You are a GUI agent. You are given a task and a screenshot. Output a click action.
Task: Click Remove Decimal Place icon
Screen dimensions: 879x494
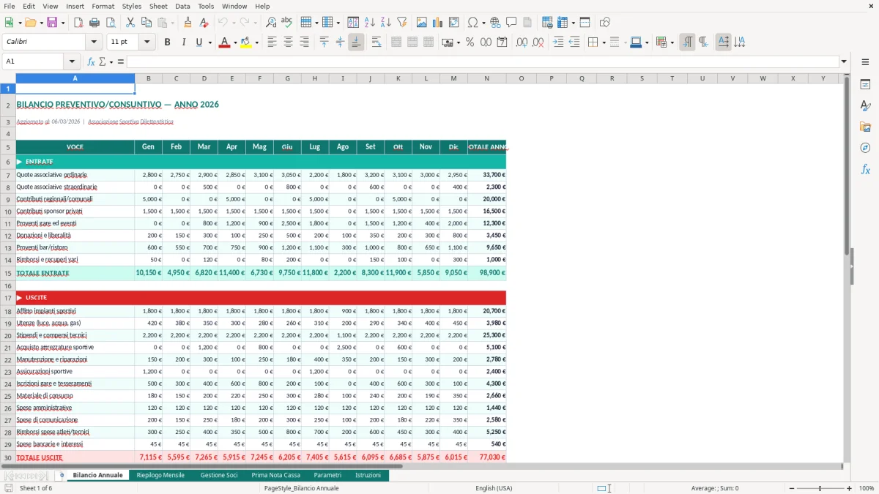(538, 42)
